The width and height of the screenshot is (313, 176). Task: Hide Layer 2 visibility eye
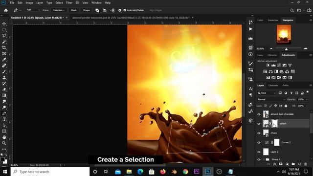(259, 152)
